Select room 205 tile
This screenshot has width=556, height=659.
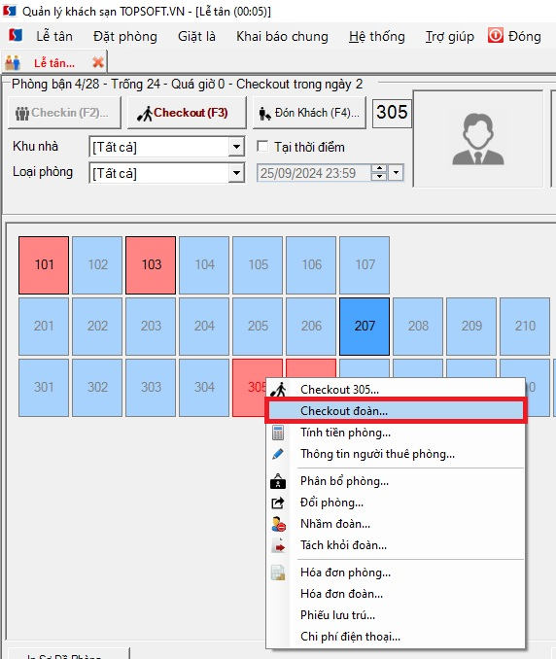coord(258,327)
